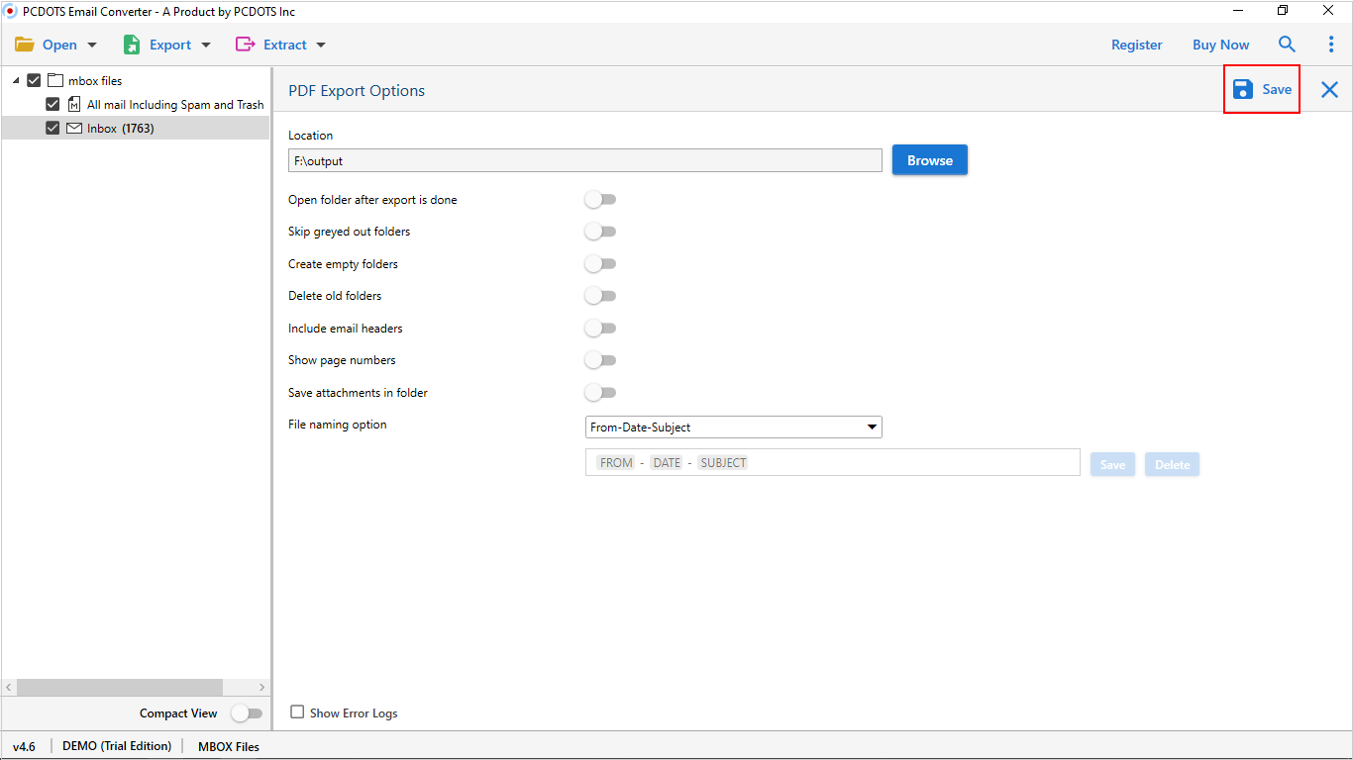Click the DATE naming tag

667,463
